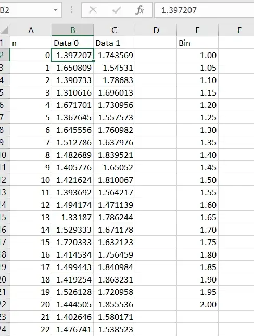The width and height of the screenshot is (254, 336).
Task: Select column F header
Action: coord(236,30)
